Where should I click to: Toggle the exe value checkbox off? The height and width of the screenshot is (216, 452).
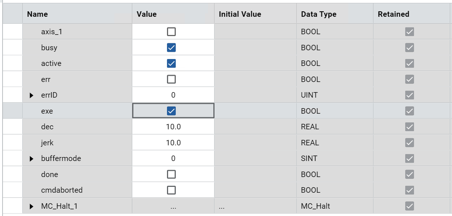pos(171,111)
